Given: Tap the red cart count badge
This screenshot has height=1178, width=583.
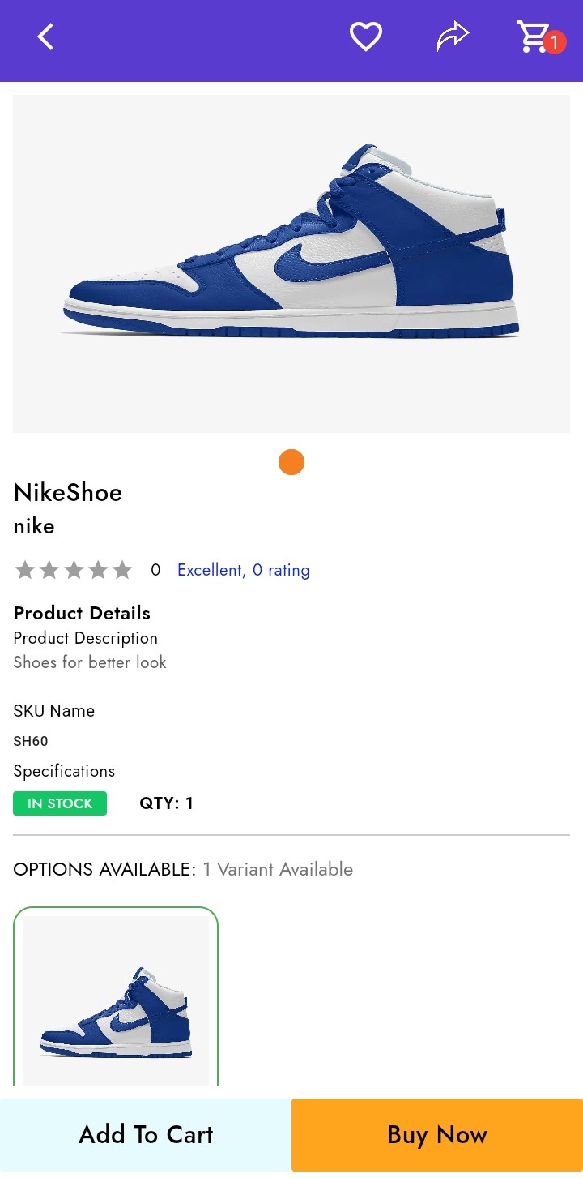Looking at the screenshot, I should (555, 42).
